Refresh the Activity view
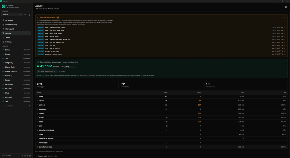 (x=286, y=7)
